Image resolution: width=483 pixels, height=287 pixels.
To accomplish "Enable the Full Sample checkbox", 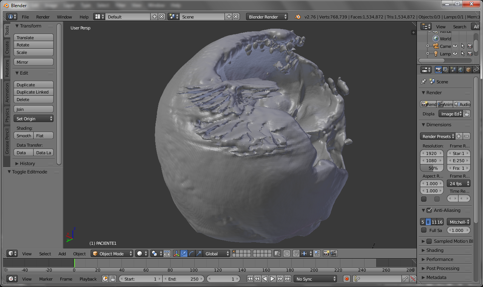I will (x=424, y=230).
